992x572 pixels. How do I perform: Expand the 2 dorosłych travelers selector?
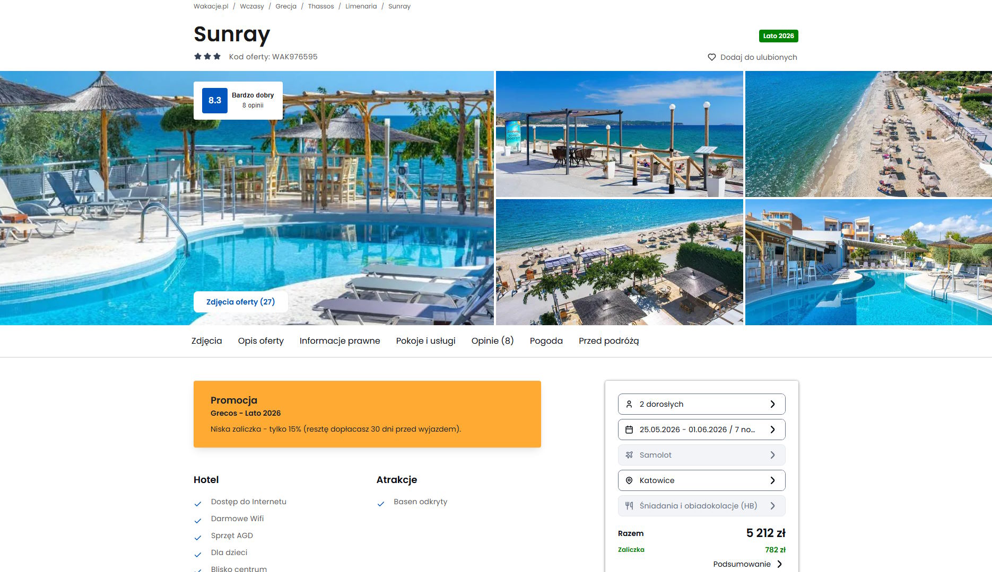click(701, 404)
